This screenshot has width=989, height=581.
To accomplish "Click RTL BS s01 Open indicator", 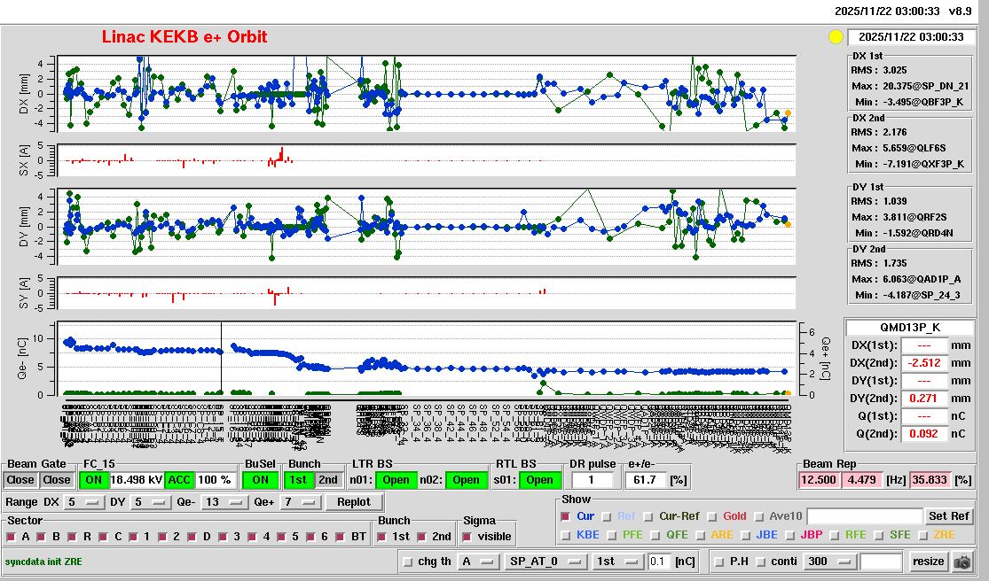I will pyautogui.click(x=539, y=480).
